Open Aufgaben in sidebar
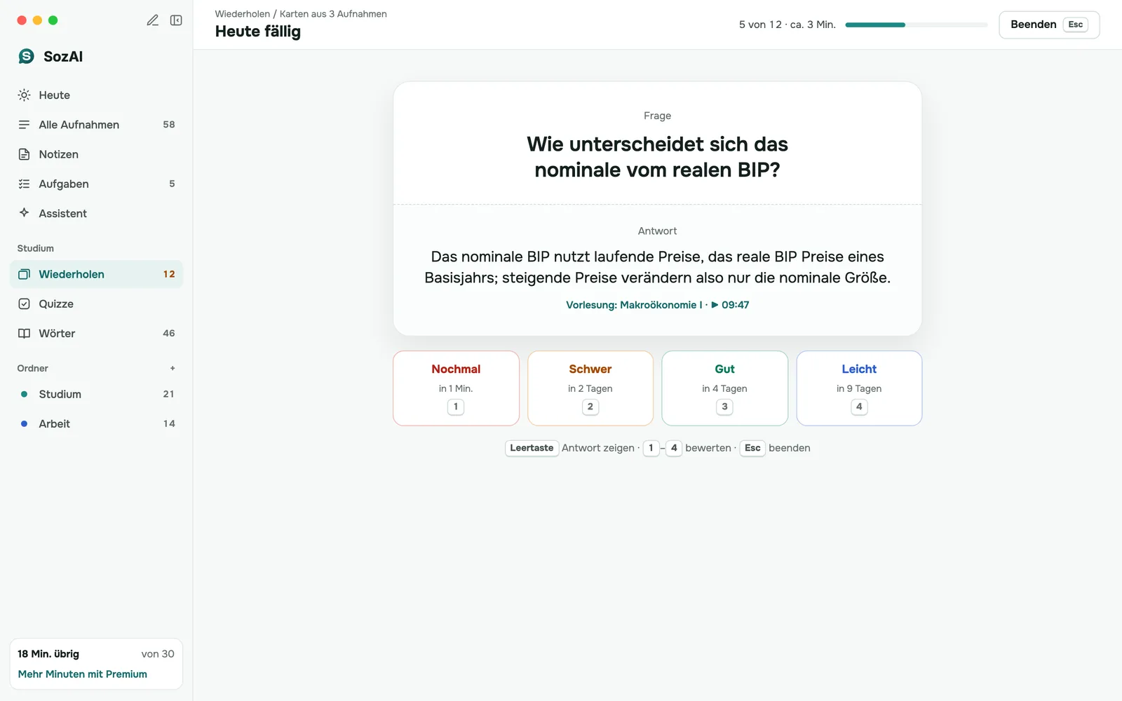 point(96,184)
